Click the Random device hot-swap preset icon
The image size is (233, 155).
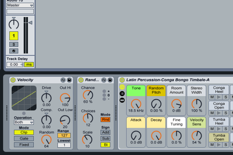pos(104,80)
